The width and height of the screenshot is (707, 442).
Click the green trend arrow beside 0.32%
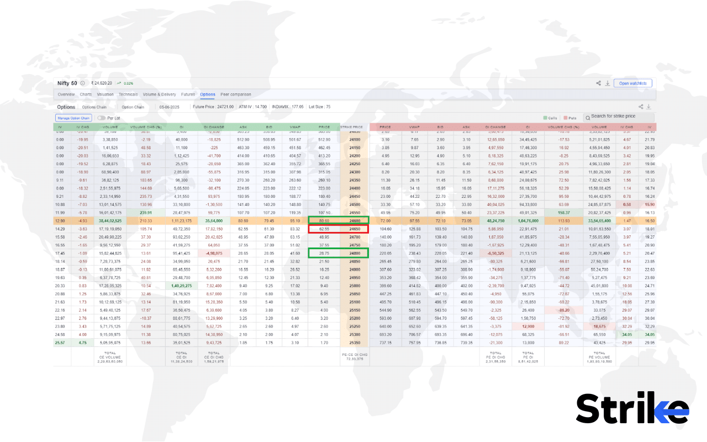[x=119, y=82]
